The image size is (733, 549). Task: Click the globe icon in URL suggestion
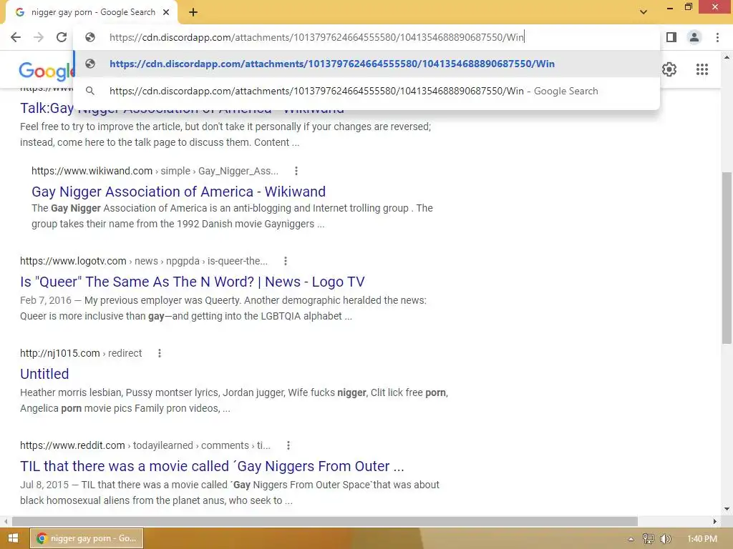click(90, 64)
